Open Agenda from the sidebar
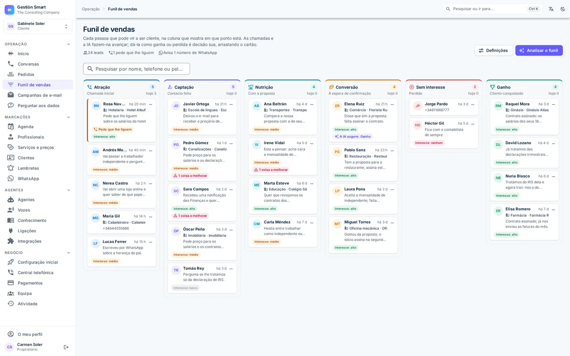The width and height of the screenshot is (570, 356). [x=38, y=127]
